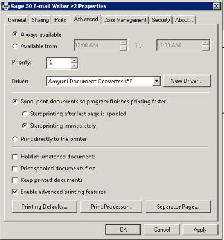Open the Color Management tab
The image size is (224, 240).
pyautogui.click(x=125, y=20)
